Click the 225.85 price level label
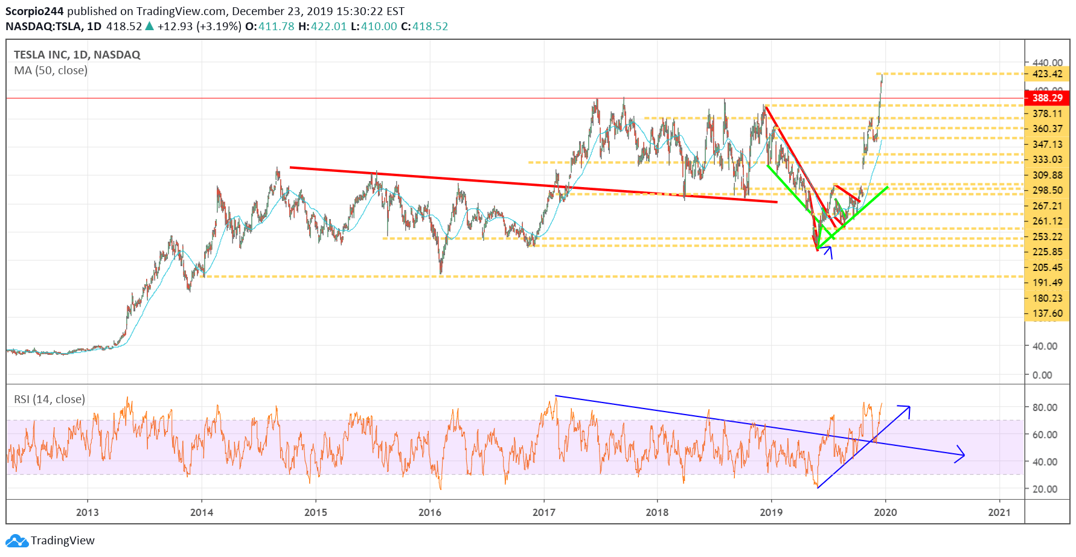The height and width of the screenshot is (557, 1076). point(1047,252)
